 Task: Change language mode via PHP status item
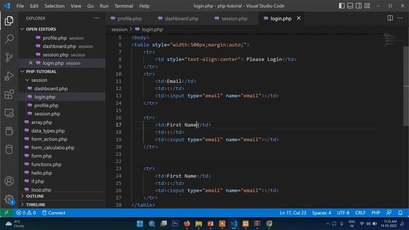(376, 213)
